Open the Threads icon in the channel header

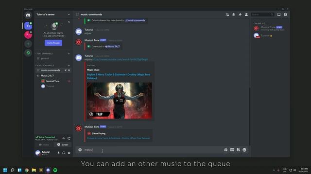(x=227, y=14)
